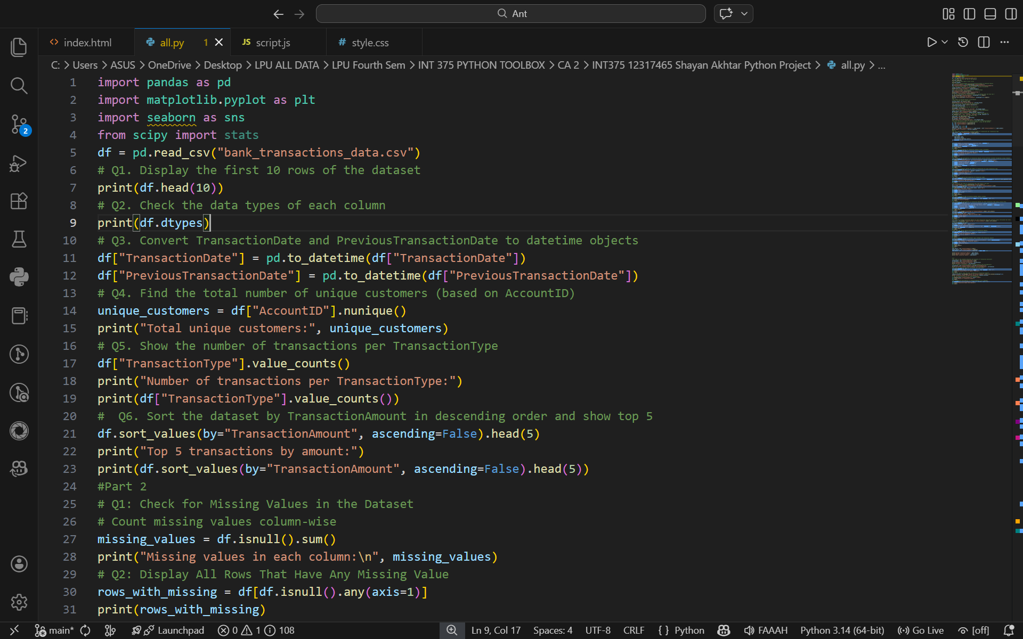This screenshot has height=639, width=1023.
Task: Open the Run and Debug view
Action: (19, 162)
